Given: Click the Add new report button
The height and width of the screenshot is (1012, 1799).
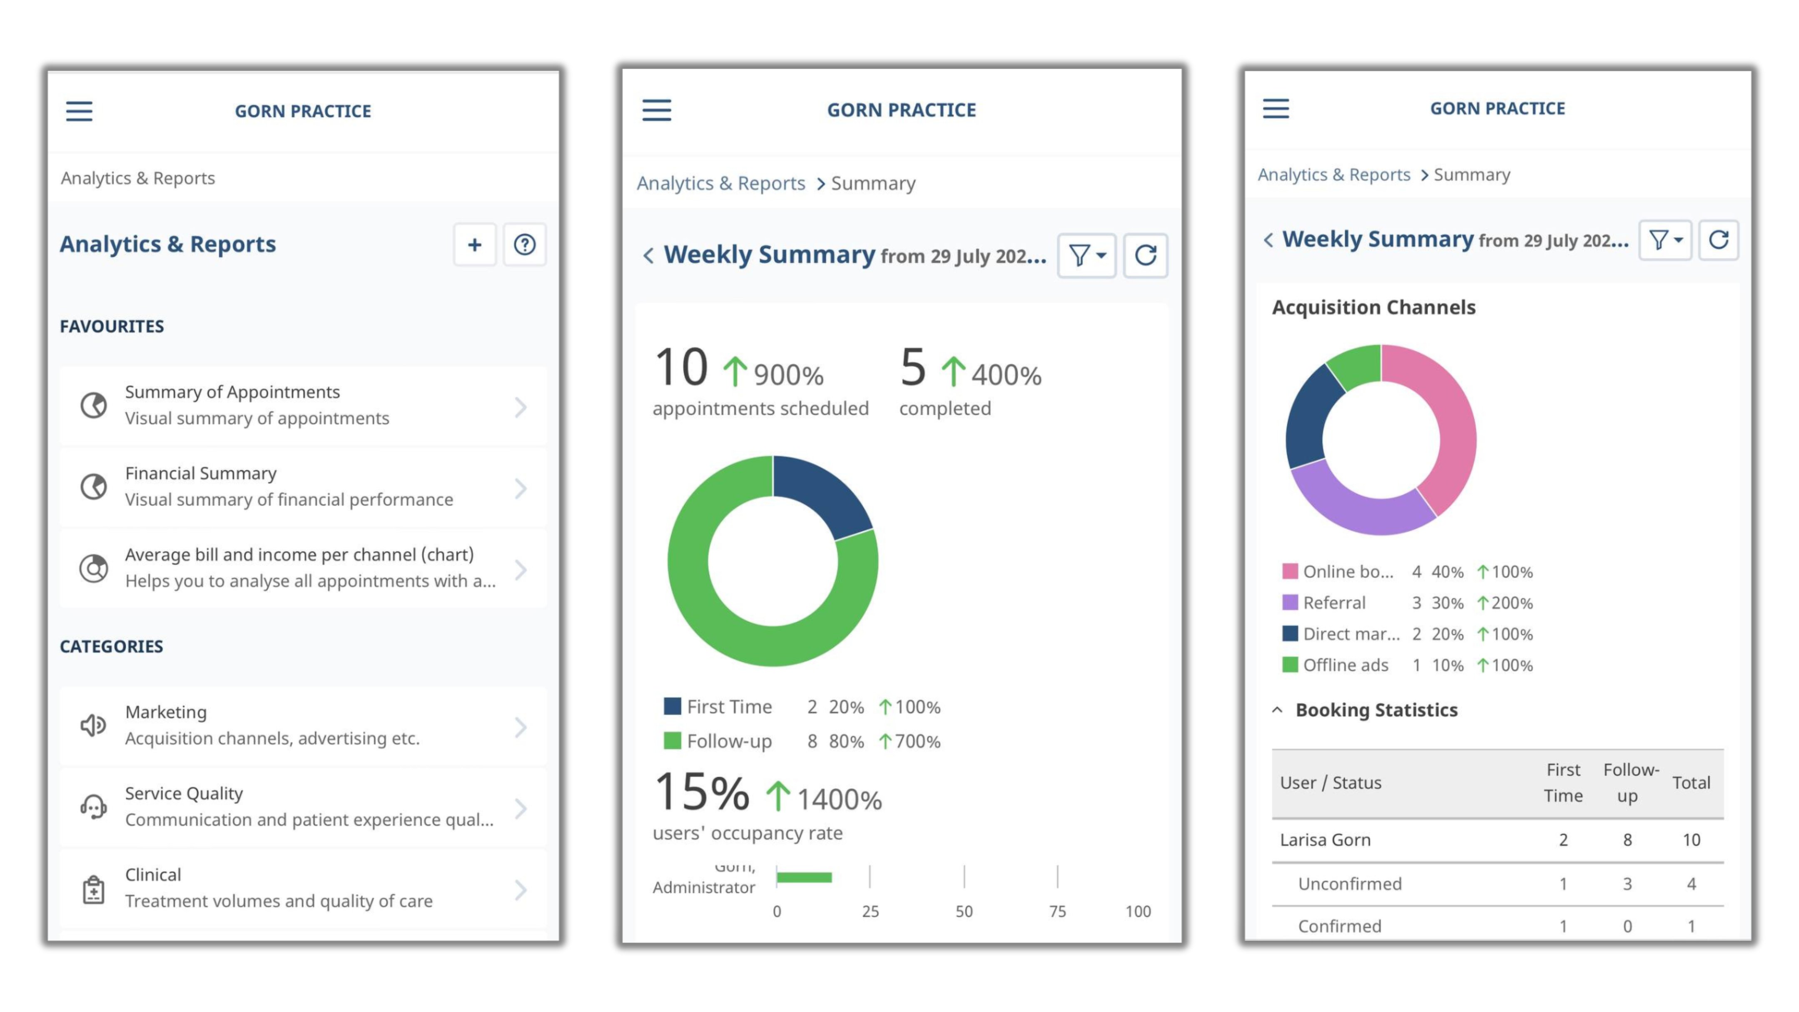Looking at the screenshot, I should 474,244.
